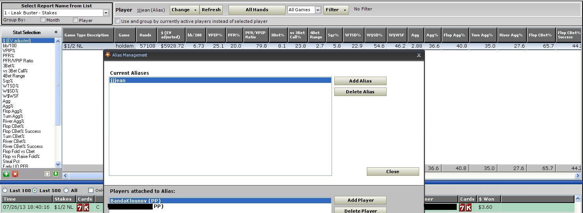Move selected stat down with green arrow
Image resolution: width=583 pixels, height=213 pixels.
[55, 174]
